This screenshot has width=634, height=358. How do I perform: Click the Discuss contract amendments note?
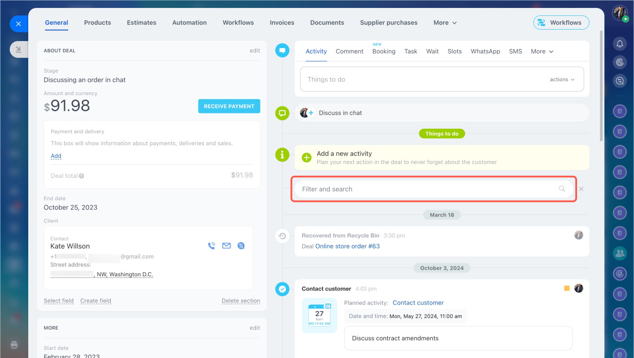[458, 338]
